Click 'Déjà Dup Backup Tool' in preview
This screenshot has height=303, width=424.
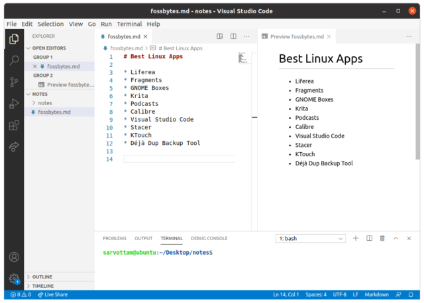(x=324, y=163)
